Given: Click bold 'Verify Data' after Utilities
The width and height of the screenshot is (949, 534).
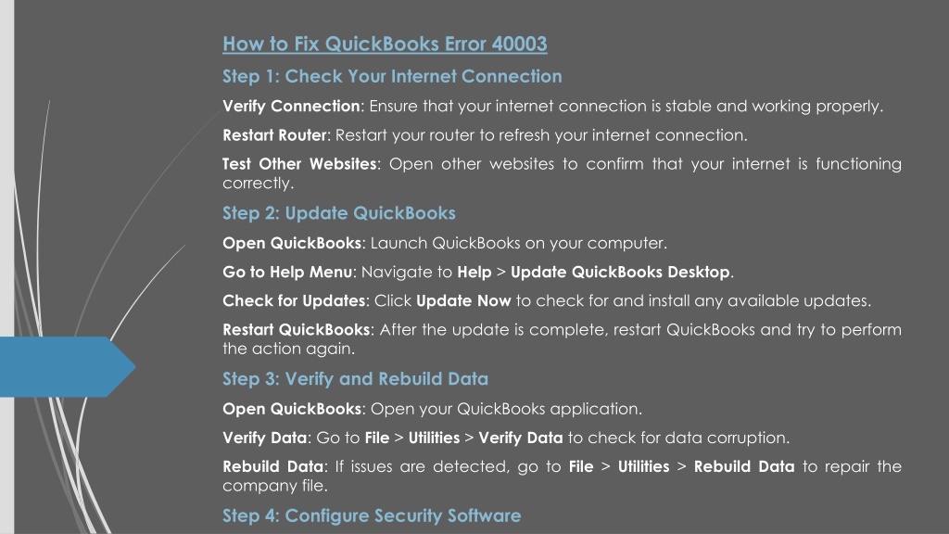Looking at the screenshot, I should click(521, 438).
